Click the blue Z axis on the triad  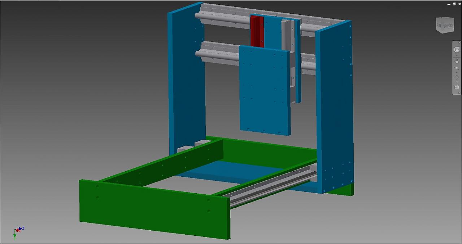pyautogui.click(x=21, y=229)
